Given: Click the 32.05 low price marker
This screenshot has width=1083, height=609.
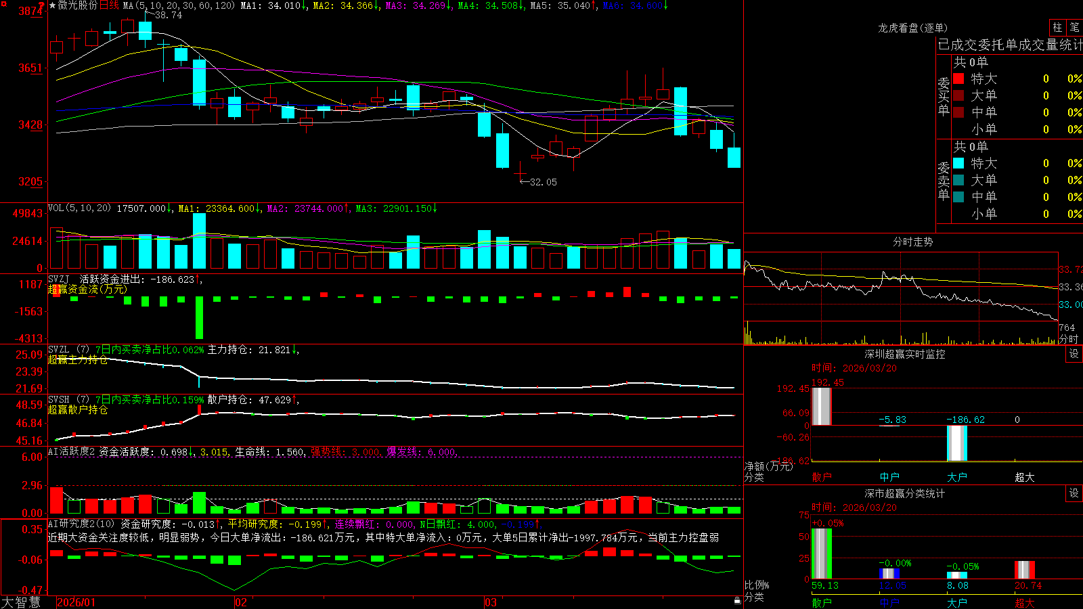Looking at the screenshot, I should 543,182.
